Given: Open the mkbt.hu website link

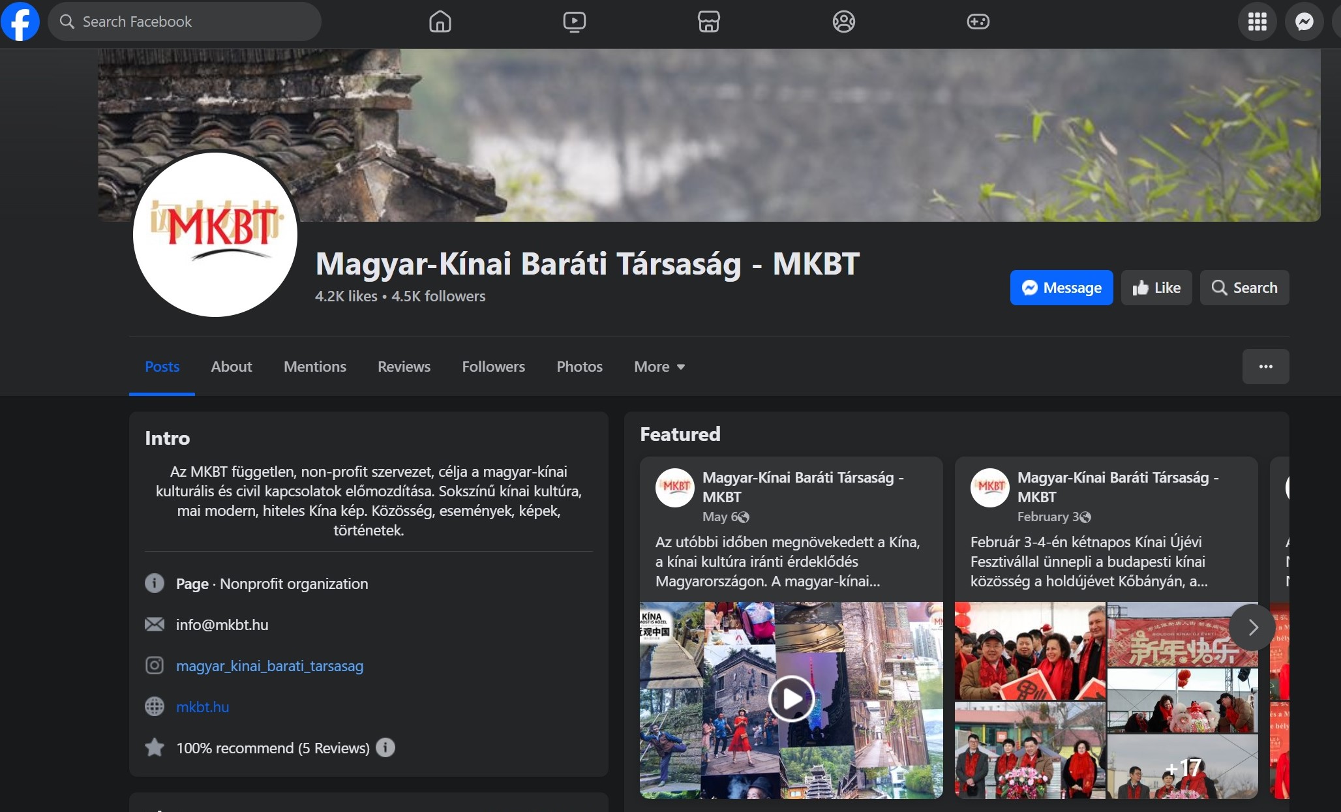Looking at the screenshot, I should 202,707.
